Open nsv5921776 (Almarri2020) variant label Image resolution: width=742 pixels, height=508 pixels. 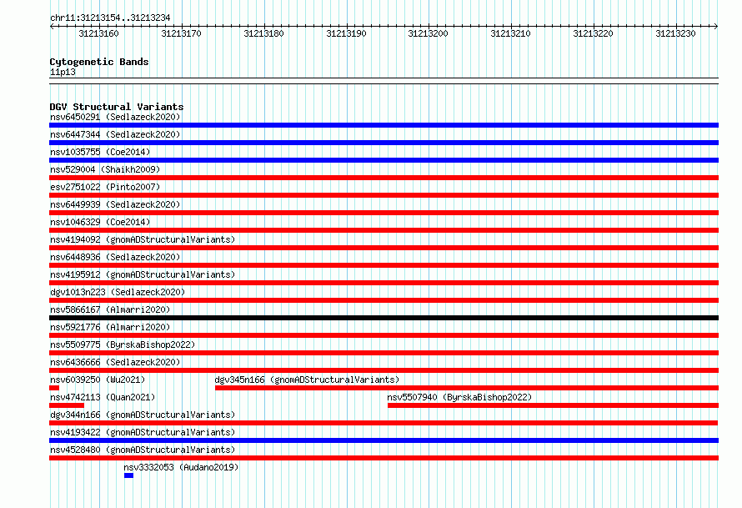pyautogui.click(x=110, y=327)
